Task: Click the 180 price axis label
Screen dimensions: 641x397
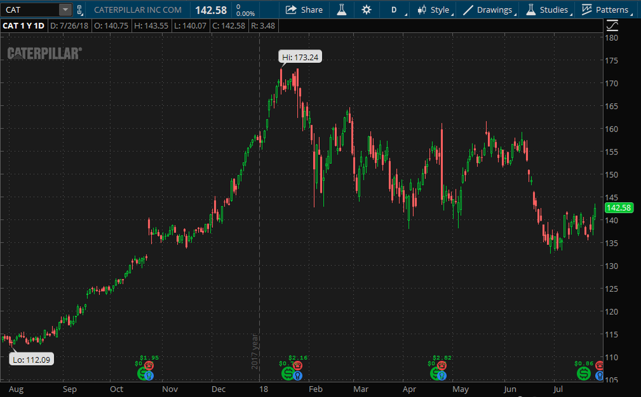Action: (x=611, y=38)
